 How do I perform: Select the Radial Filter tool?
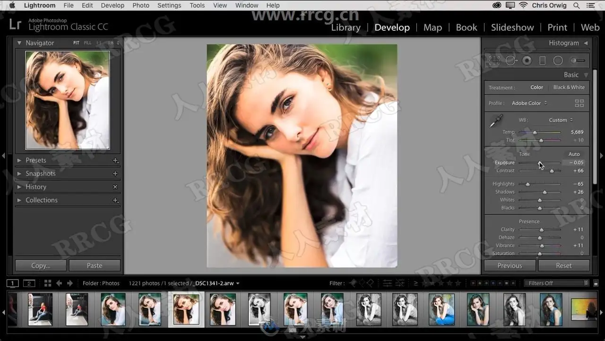(x=558, y=60)
